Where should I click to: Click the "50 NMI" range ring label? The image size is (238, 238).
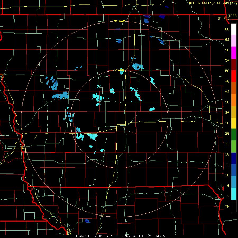(x=119, y=70)
